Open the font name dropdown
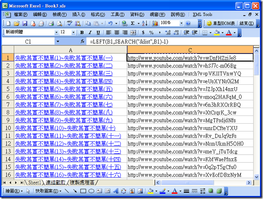 pos(57,32)
